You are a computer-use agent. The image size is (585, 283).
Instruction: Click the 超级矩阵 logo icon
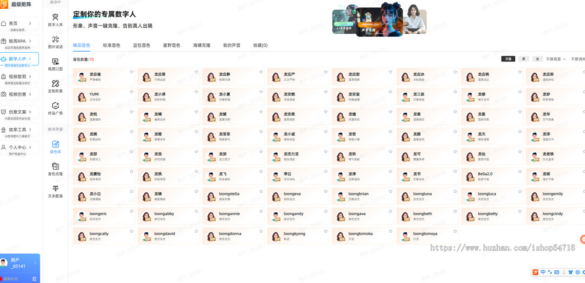[4, 4]
